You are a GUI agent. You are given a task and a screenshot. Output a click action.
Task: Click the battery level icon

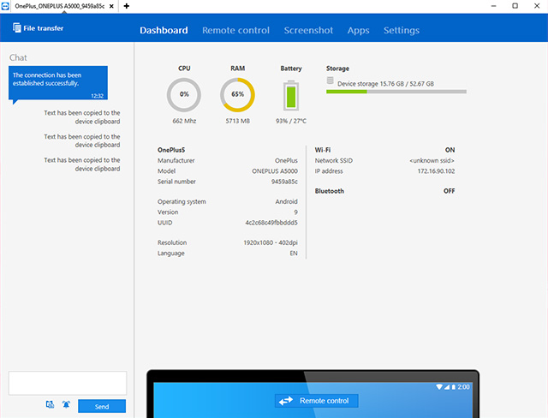click(x=291, y=95)
